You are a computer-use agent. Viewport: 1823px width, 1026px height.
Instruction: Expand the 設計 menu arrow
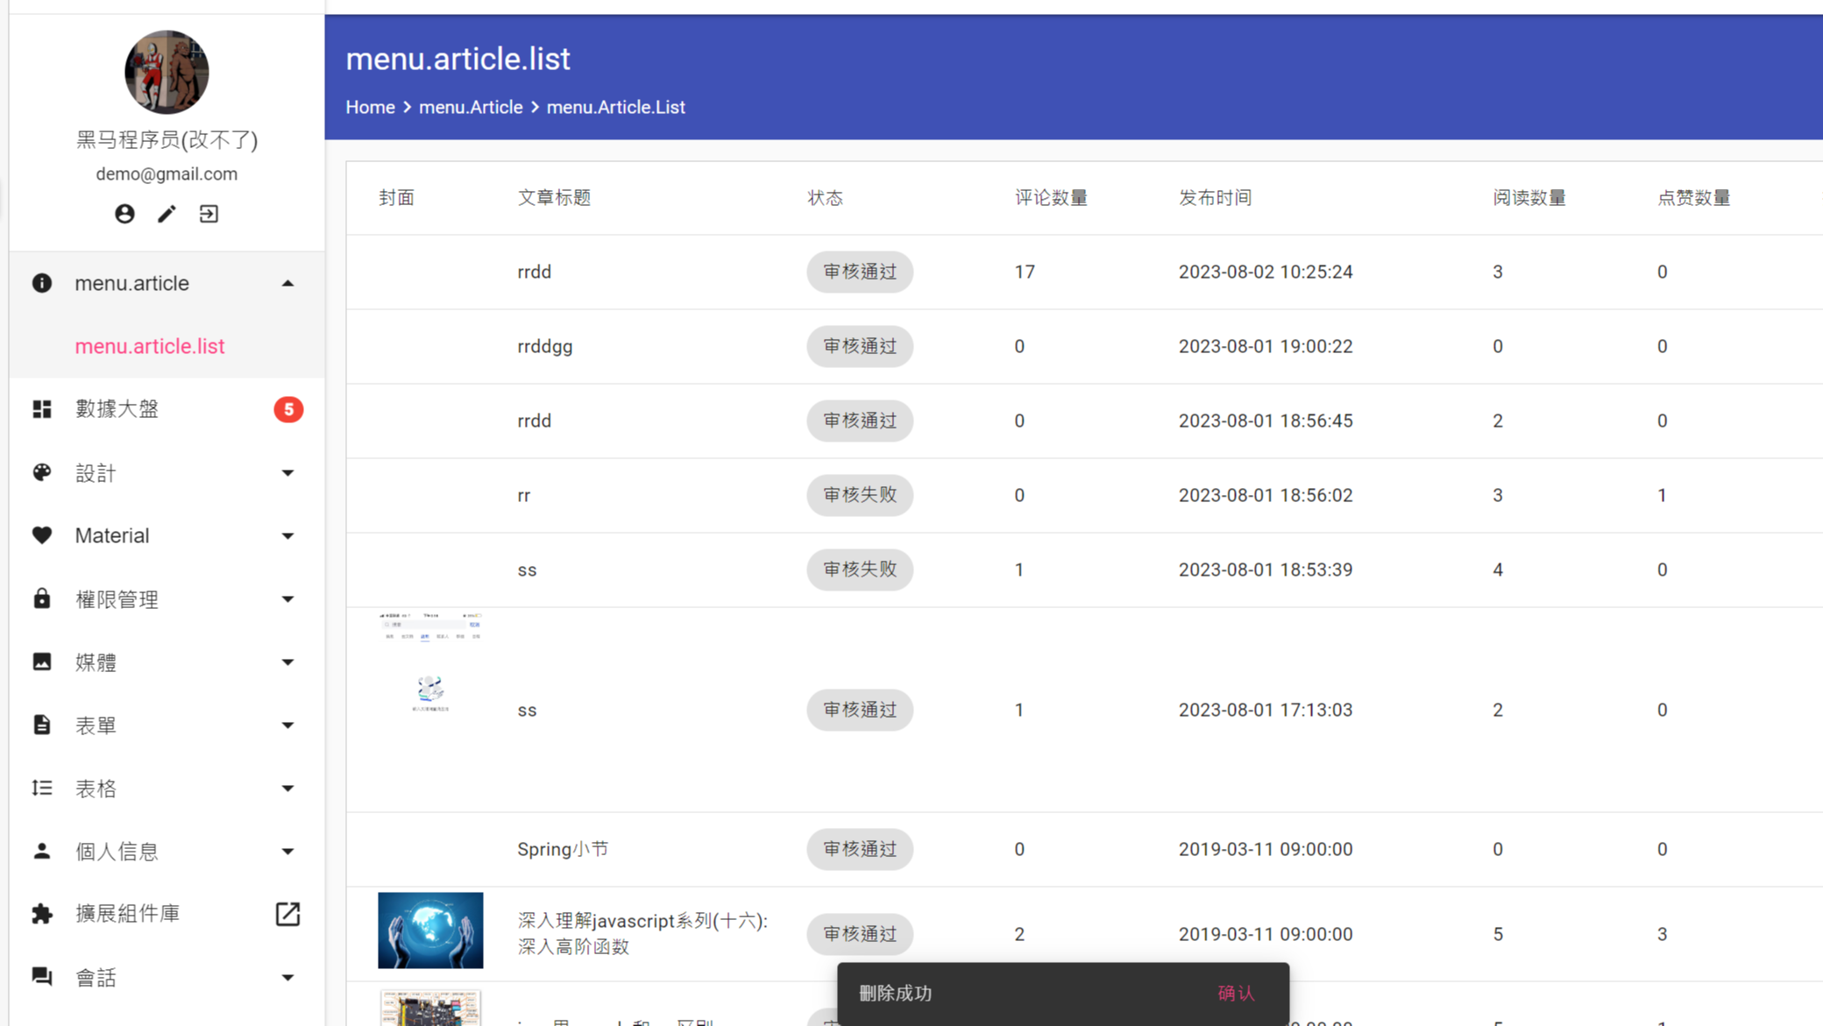(287, 473)
